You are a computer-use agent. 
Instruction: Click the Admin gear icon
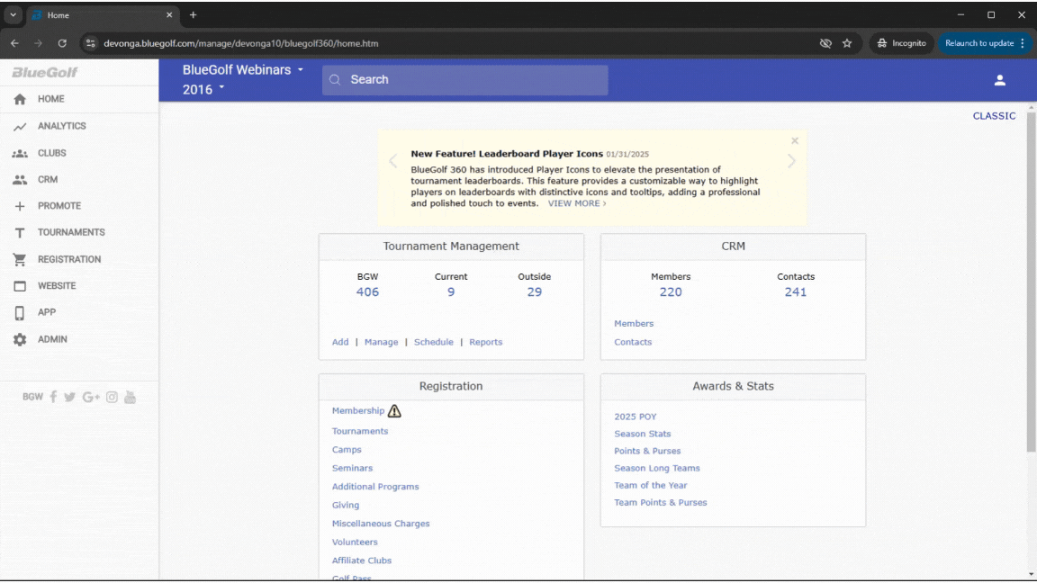[x=20, y=340]
